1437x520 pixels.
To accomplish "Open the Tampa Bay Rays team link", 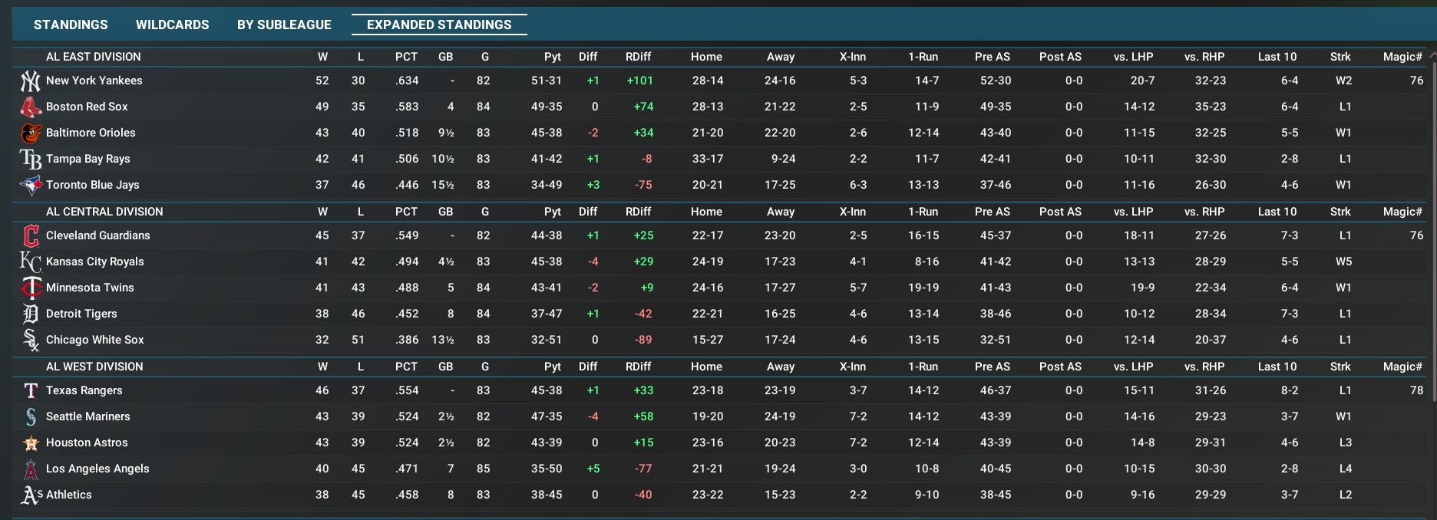I will pos(88,159).
